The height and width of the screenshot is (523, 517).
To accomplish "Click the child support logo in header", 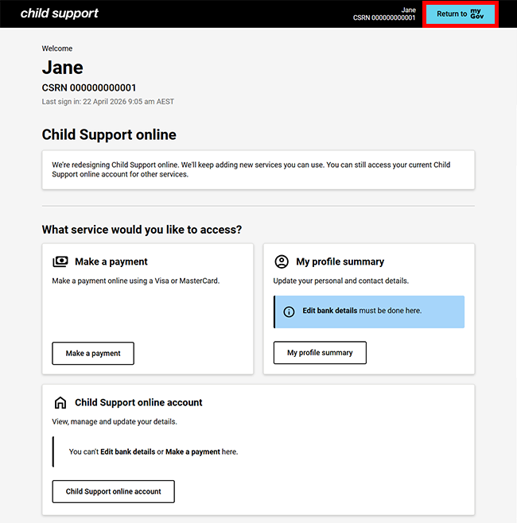I will pyautogui.click(x=59, y=14).
